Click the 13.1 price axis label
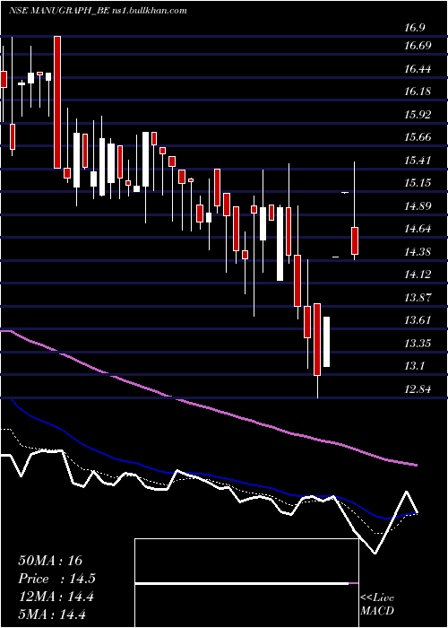 [414, 366]
